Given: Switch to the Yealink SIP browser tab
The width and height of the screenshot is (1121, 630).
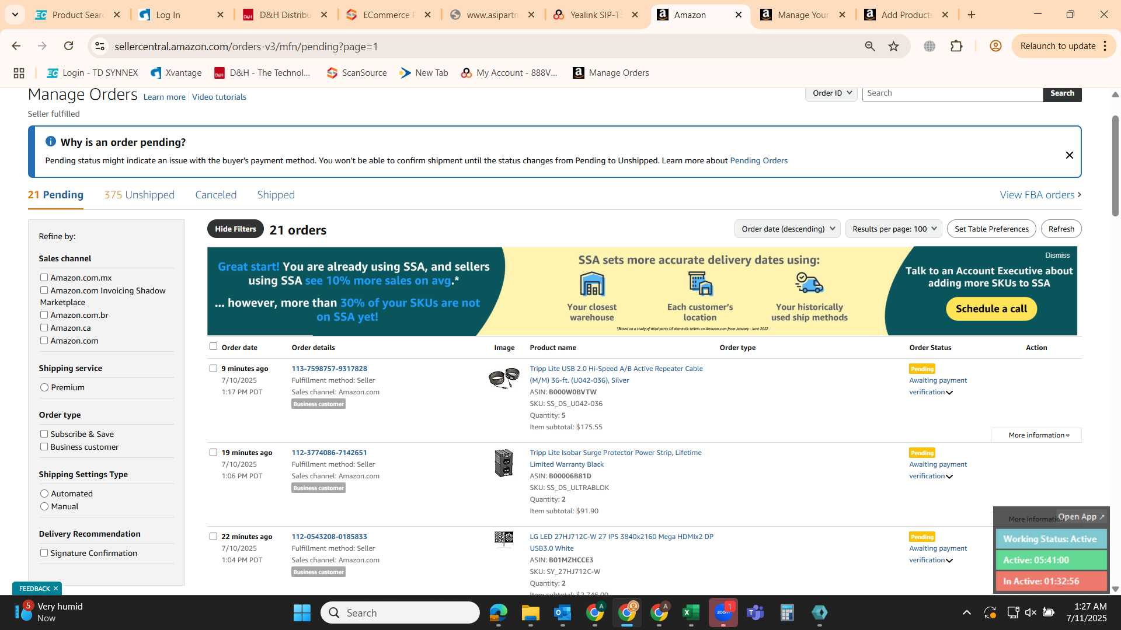Looking at the screenshot, I should (596, 15).
